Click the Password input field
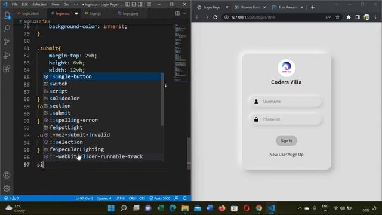 [x=286, y=119]
